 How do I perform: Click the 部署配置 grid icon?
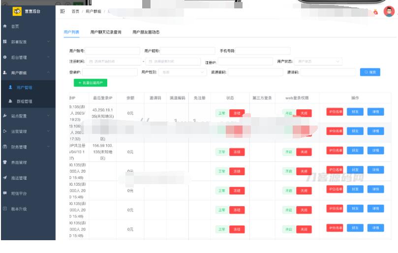point(5,42)
